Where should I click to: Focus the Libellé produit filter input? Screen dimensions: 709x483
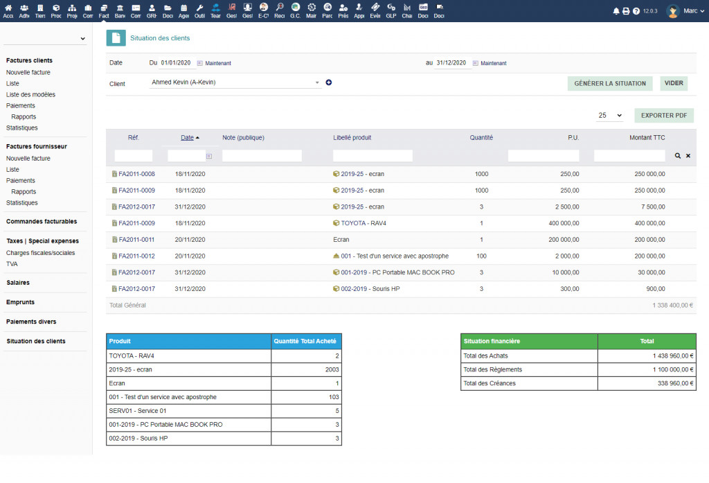(x=373, y=156)
